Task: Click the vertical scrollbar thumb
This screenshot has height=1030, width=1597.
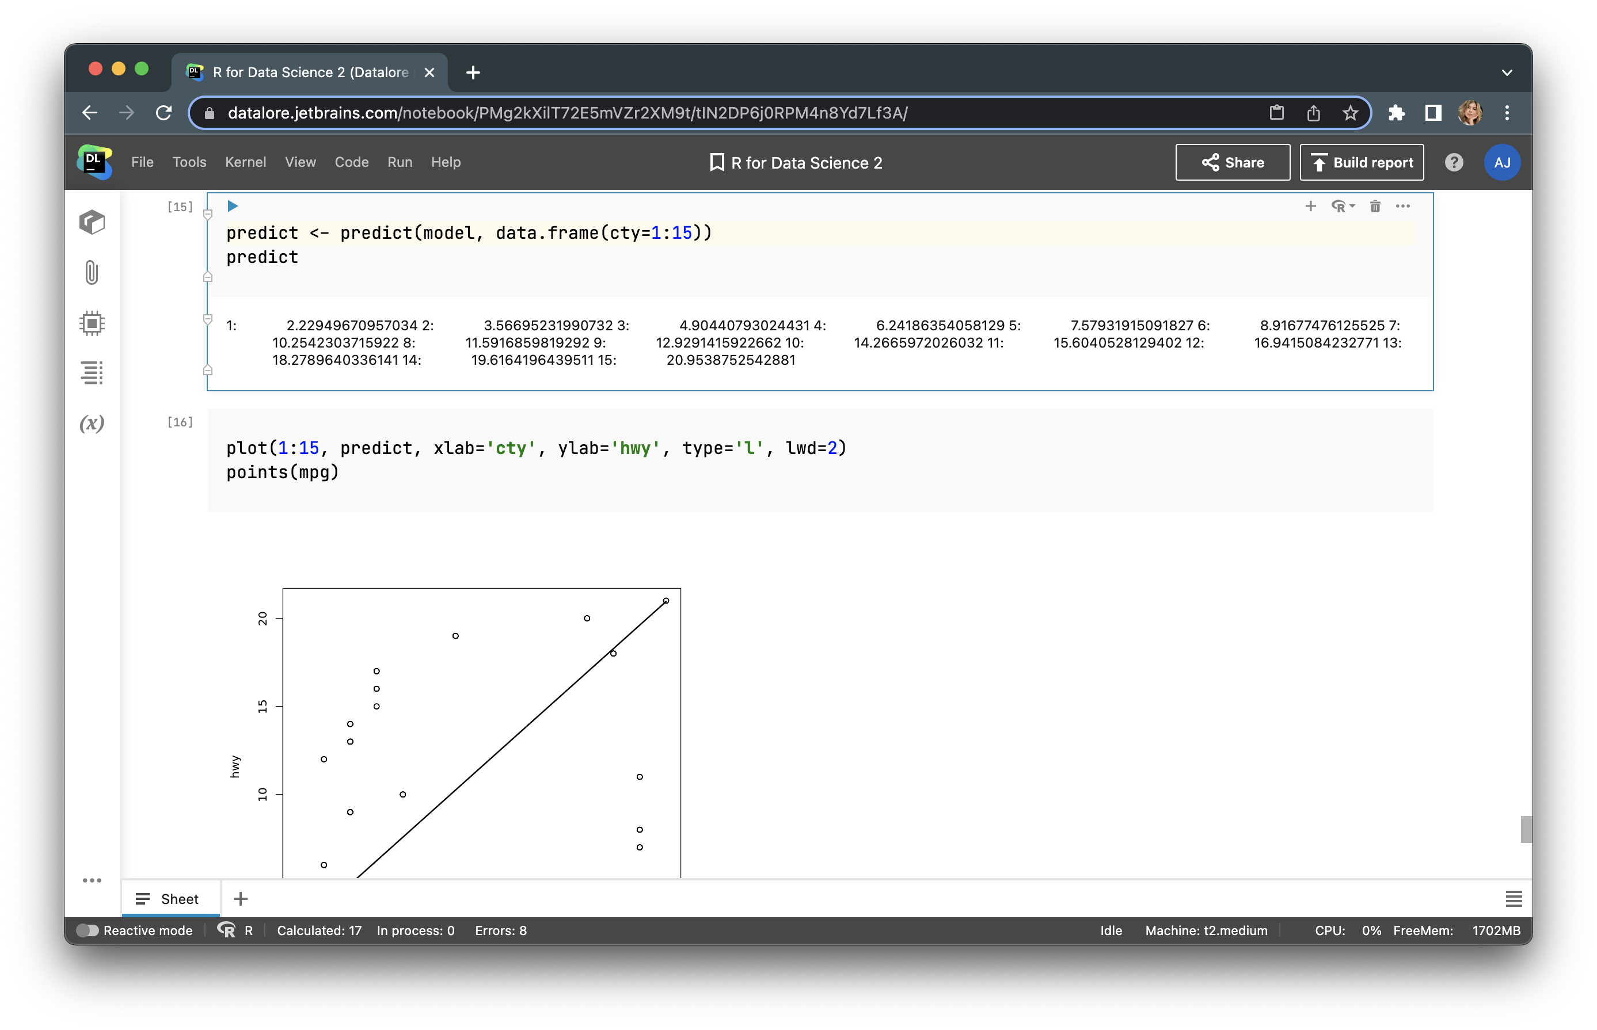Action: coord(1526,829)
